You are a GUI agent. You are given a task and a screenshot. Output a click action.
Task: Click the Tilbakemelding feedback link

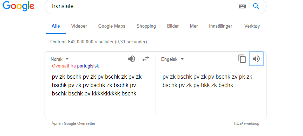click(246, 123)
